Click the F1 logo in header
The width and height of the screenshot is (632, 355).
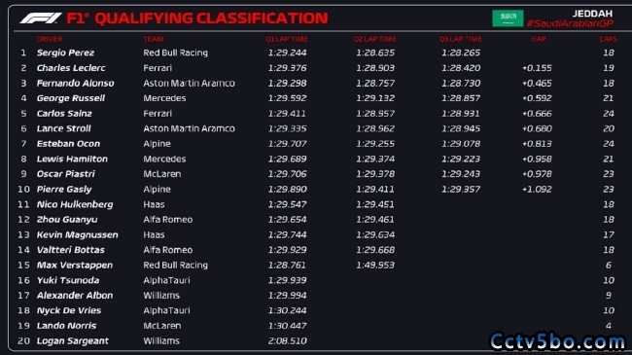[x=41, y=18]
